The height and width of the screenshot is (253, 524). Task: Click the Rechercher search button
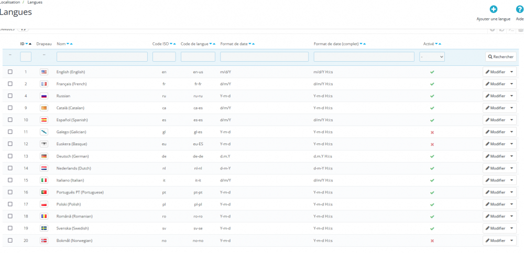[x=500, y=56]
